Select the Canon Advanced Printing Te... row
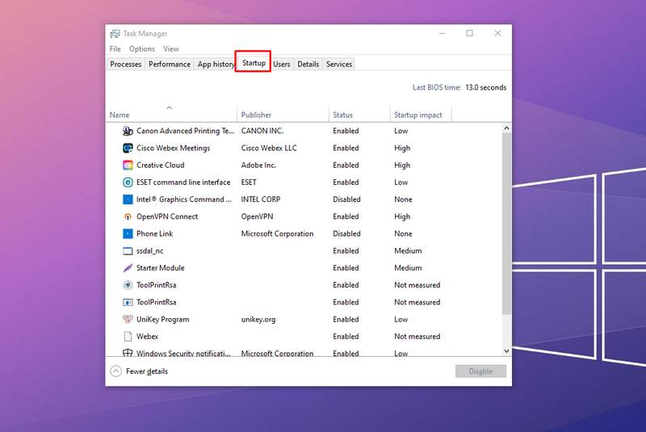 (x=304, y=131)
